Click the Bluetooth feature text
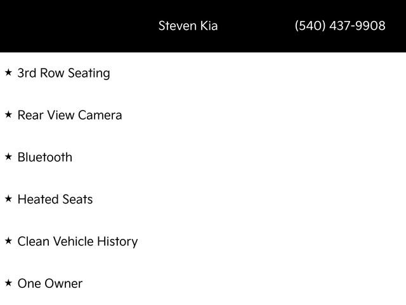This screenshot has height=305, width=406. pyautogui.click(x=45, y=157)
